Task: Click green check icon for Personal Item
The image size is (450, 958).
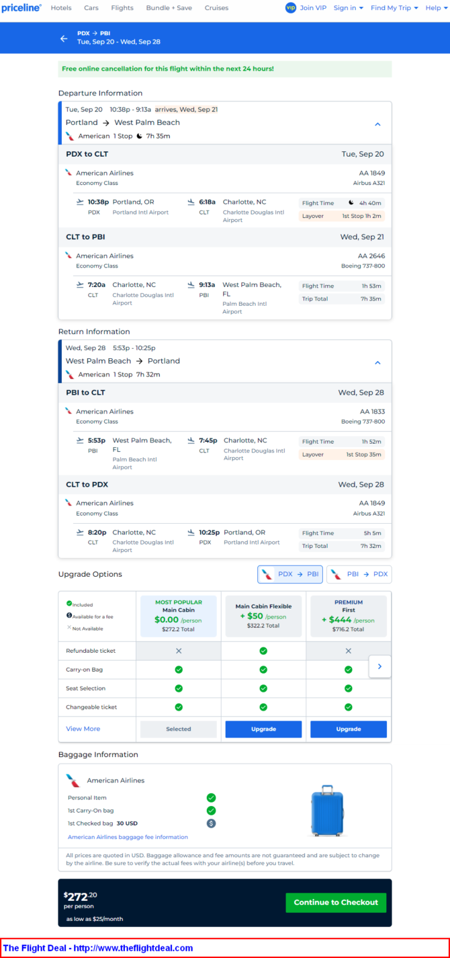Action: pyautogui.click(x=211, y=798)
